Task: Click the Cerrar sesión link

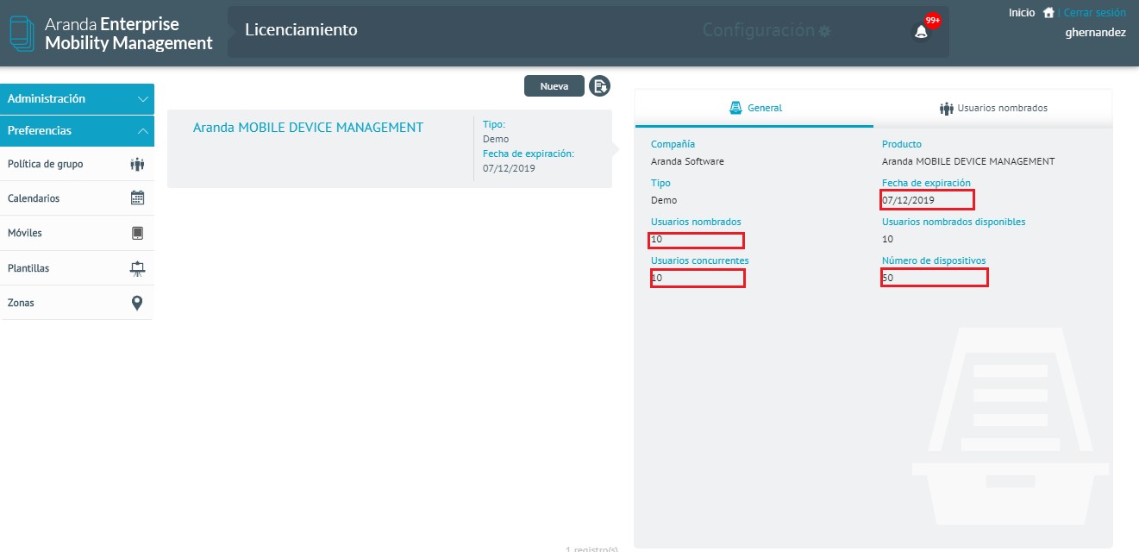Action: pyautogui.click(x=1094, y=13)
